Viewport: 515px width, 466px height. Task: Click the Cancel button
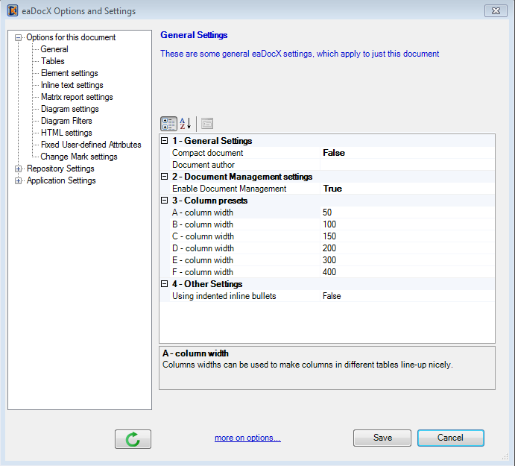click(451, 438)
